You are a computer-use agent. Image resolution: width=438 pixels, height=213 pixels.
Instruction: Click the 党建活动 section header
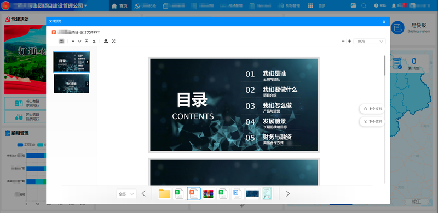[x=17, y=19]
